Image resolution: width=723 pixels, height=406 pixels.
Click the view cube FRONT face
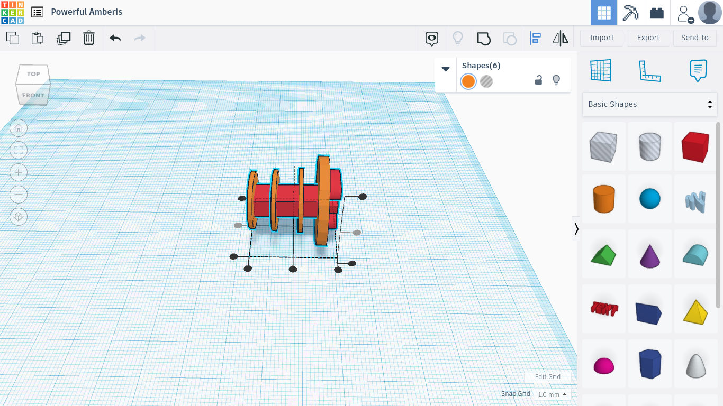(x=33, y=95)
